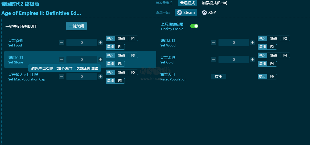Increase Set Food value with plus button
310x145 pixels.
pyautogui.click(x=100, y=42)
